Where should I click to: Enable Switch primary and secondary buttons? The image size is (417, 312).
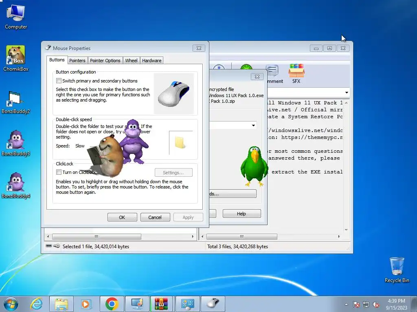(59, 81)
